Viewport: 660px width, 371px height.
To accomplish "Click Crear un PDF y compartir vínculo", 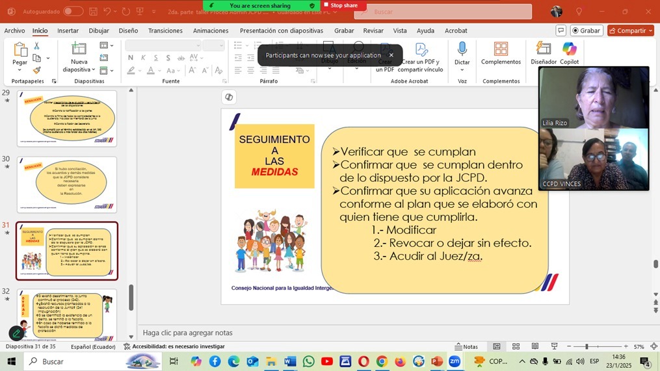I will click(x=421, y=57).
